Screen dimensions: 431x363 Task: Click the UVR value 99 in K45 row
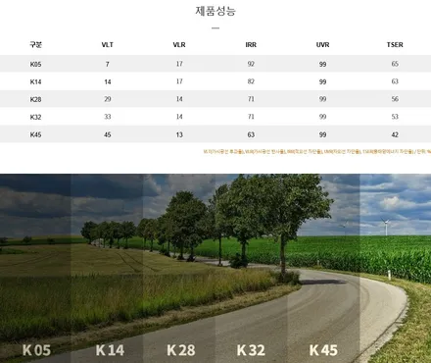tap(322, 134)
